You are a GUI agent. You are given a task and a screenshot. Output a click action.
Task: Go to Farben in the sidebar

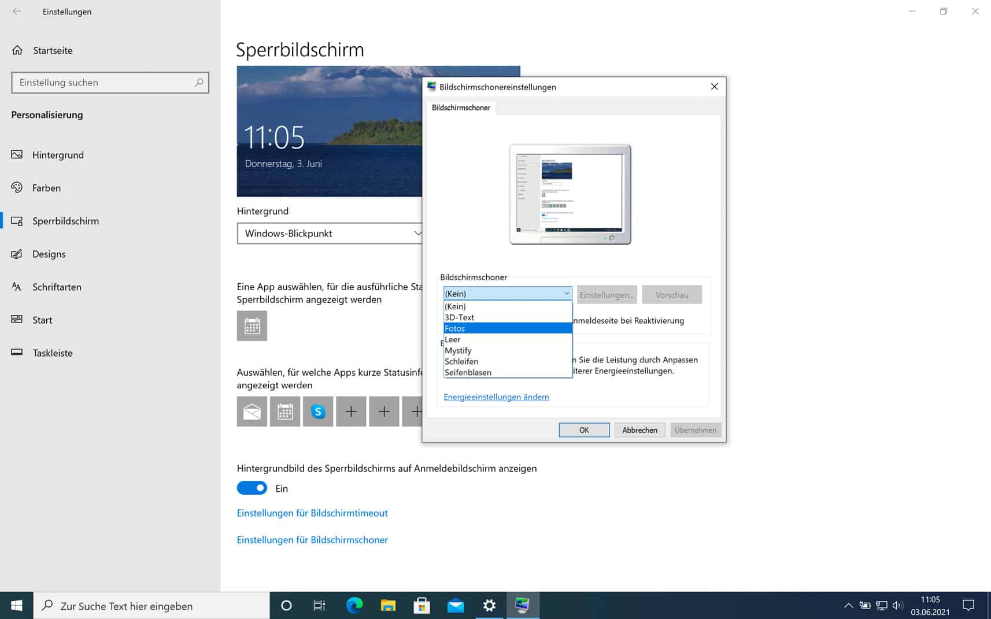pos(46,188)
